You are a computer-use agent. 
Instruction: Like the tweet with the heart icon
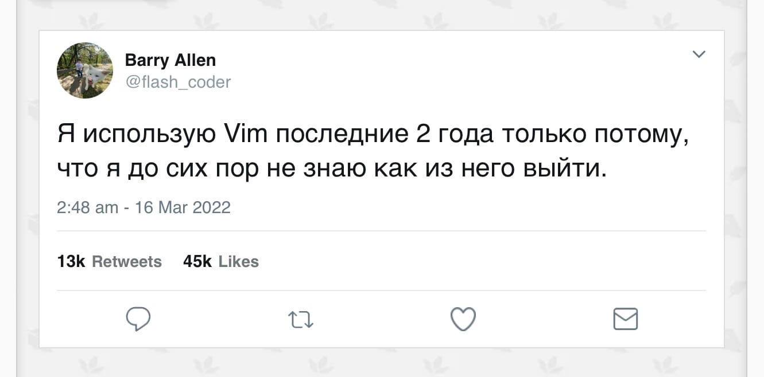point(463,319)
